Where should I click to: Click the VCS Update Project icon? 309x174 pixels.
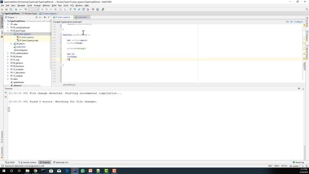70,10
